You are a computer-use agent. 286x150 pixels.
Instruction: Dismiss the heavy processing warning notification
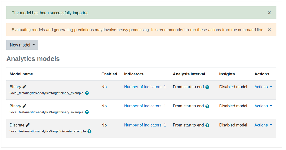[x=269, y=30]
